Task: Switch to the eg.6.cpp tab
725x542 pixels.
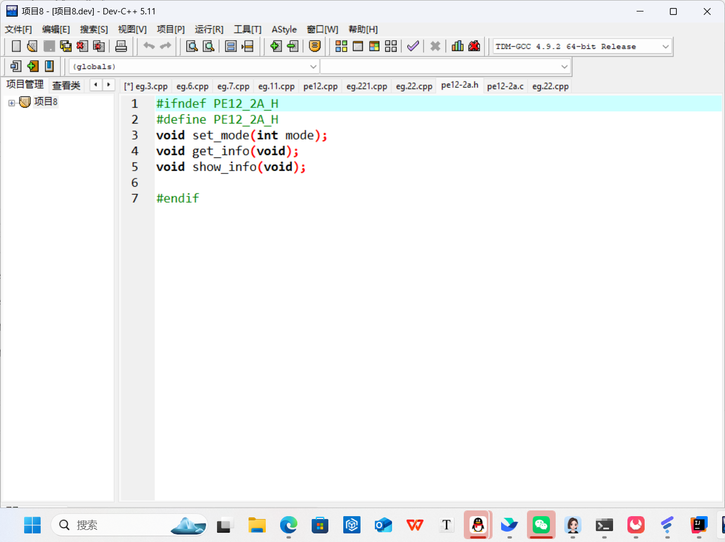Action: pyautogui.click(x=192, y=86)
